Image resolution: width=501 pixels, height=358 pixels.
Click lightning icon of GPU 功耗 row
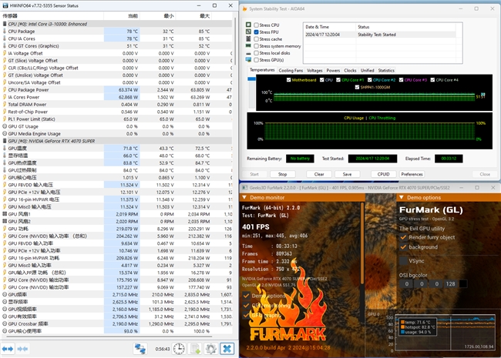(x=5, y=229)
